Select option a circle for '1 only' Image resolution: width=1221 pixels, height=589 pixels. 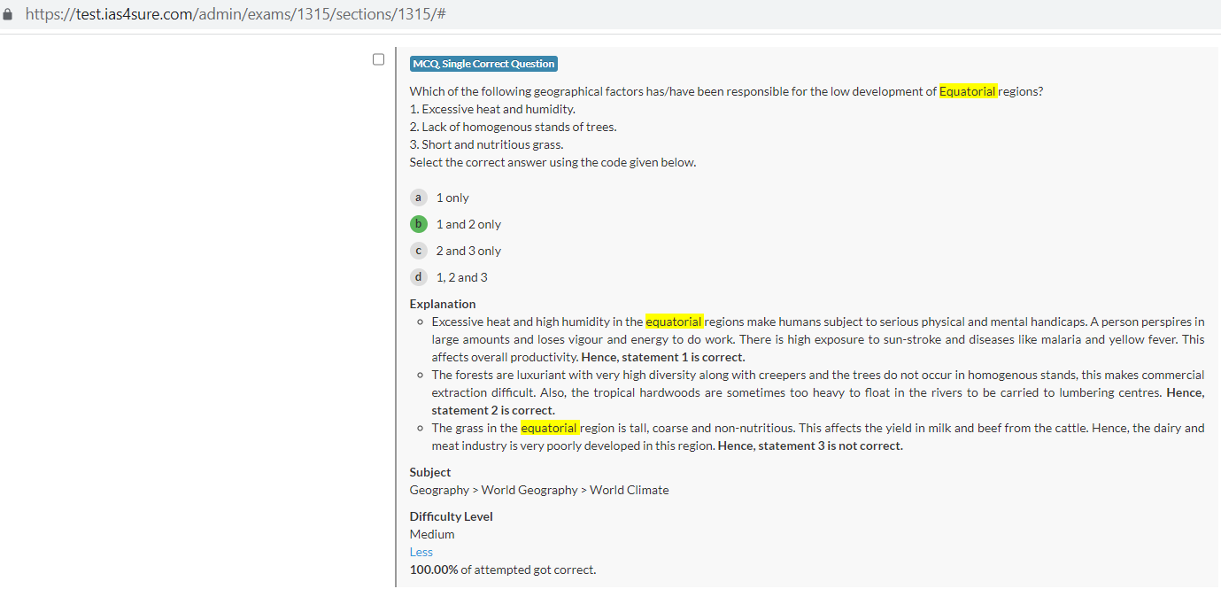pyautogui.click(x=419, y=198)
